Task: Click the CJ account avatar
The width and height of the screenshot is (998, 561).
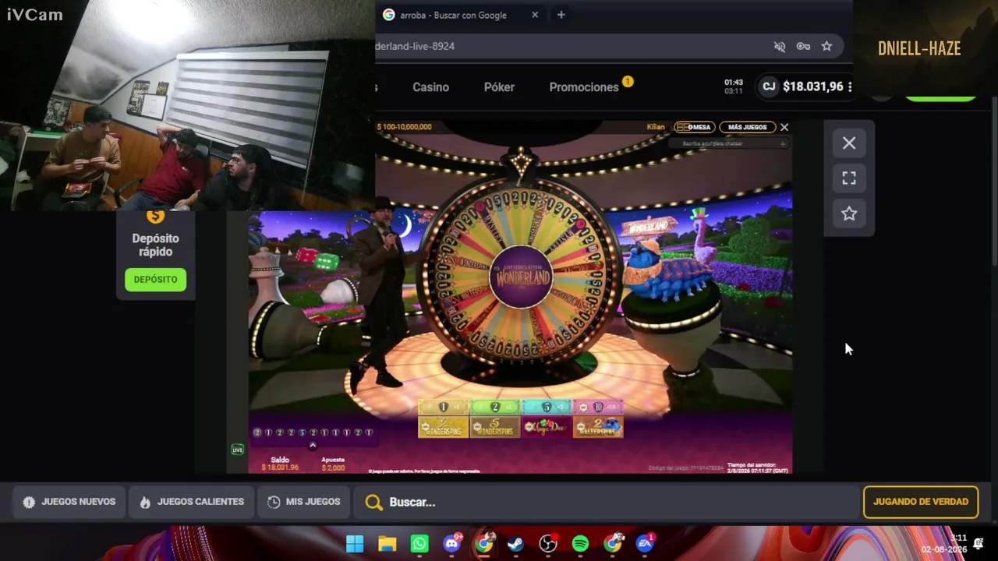Action: (769, 86)
